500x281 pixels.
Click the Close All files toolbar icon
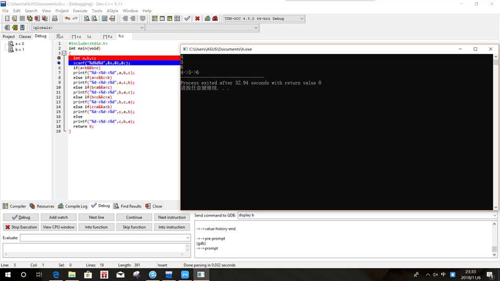pos(45,19)
